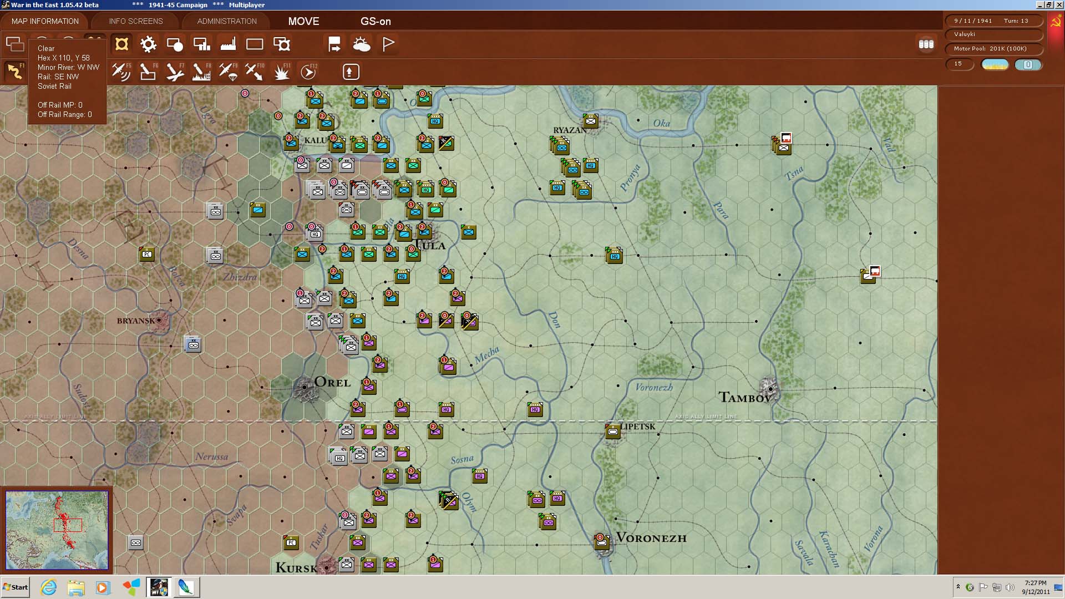This screenshot has width=1065, height=599.
Task: Select the F8 bomb city mode
Action: coord(201,72)
